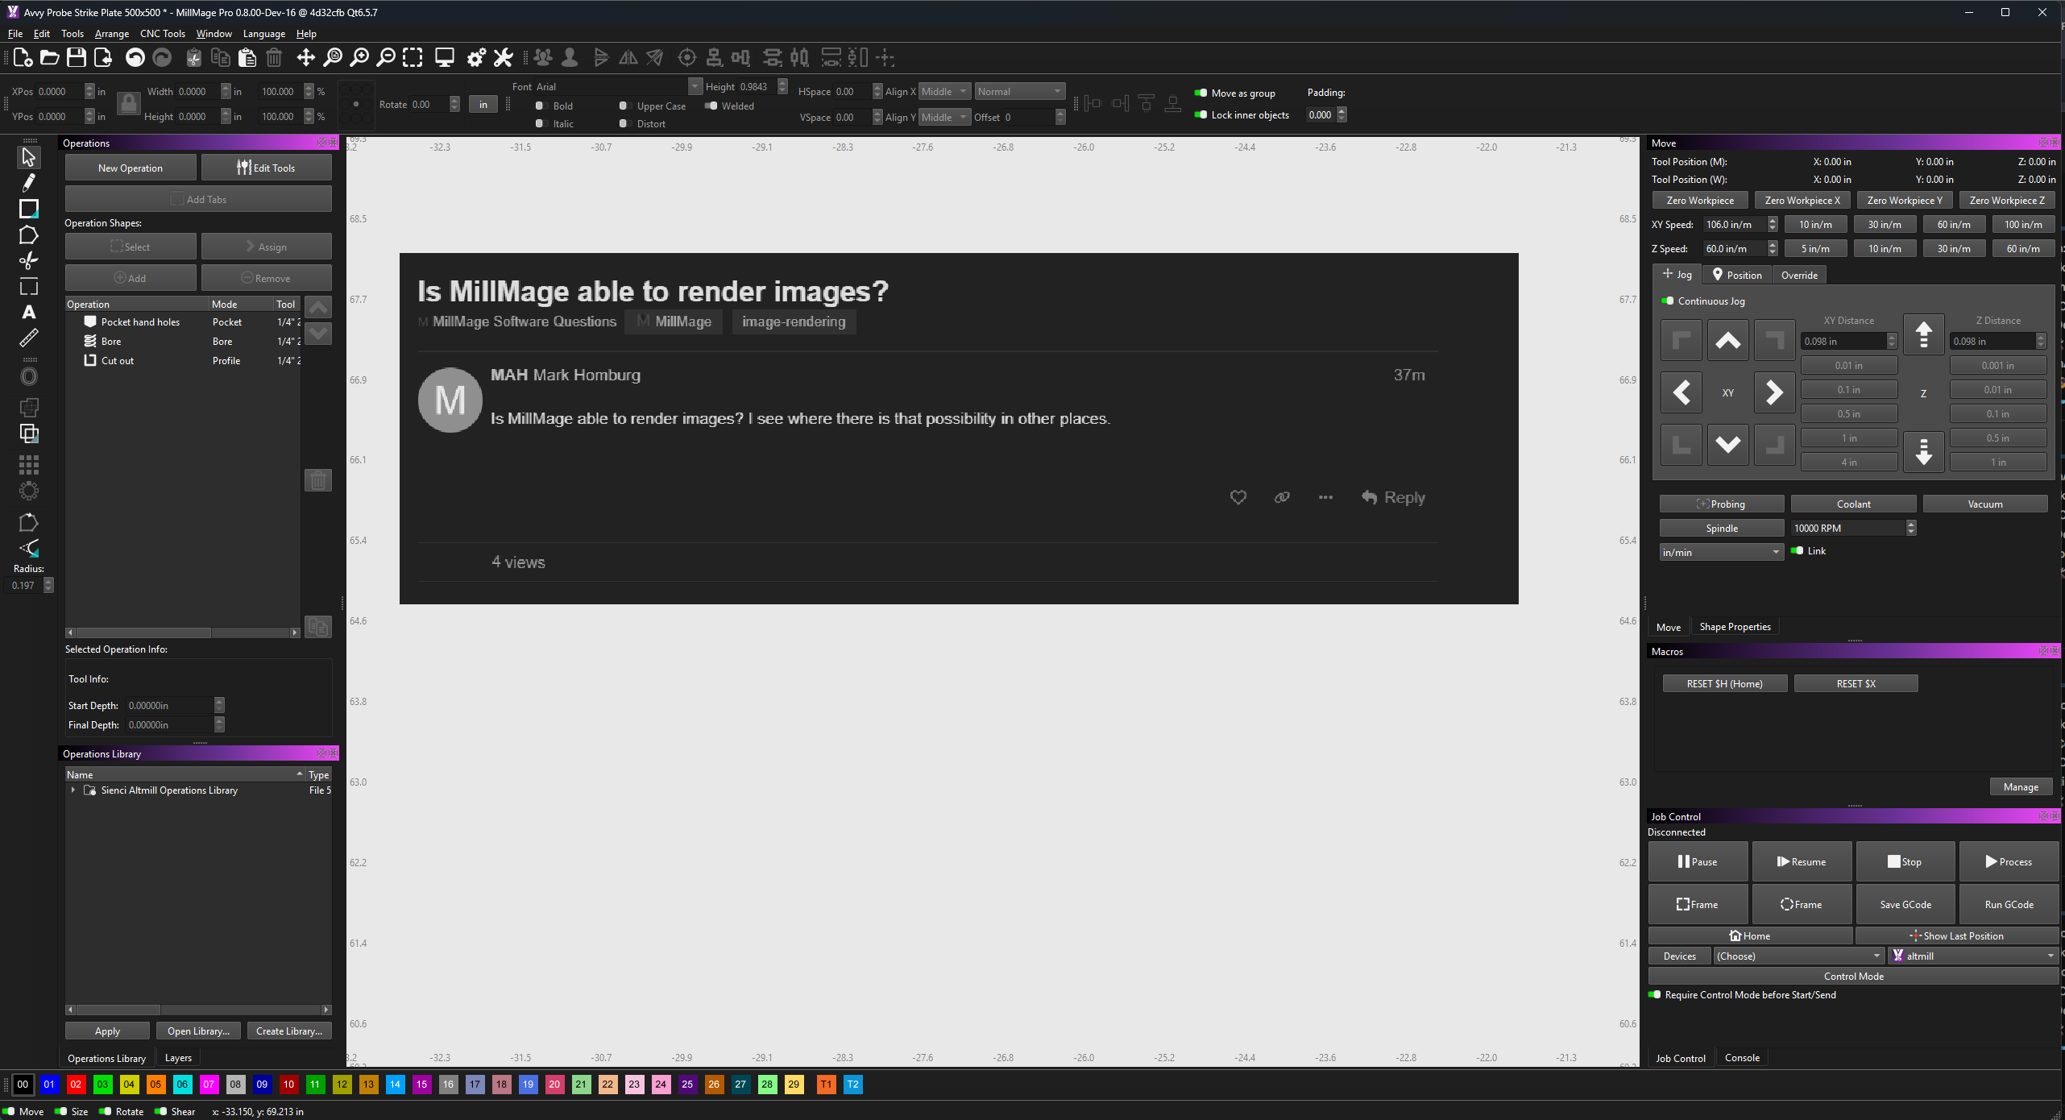Click the Paste icon in the toolbar
The image size is (2065, 1120).
tap(247, 57)
